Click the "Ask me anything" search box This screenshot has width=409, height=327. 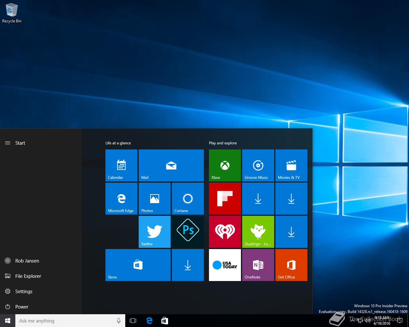pyautogui.click(x=70, y=321)
